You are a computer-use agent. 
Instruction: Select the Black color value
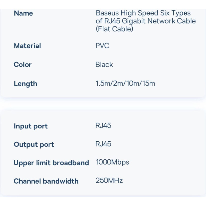(104, 65)
